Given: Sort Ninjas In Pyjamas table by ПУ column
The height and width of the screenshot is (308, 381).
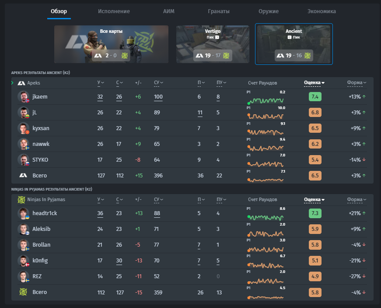Looking at the screenshot, I should [x=221, y=200].
